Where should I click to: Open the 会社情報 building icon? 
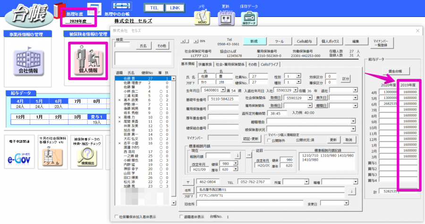tap(28, 61)
